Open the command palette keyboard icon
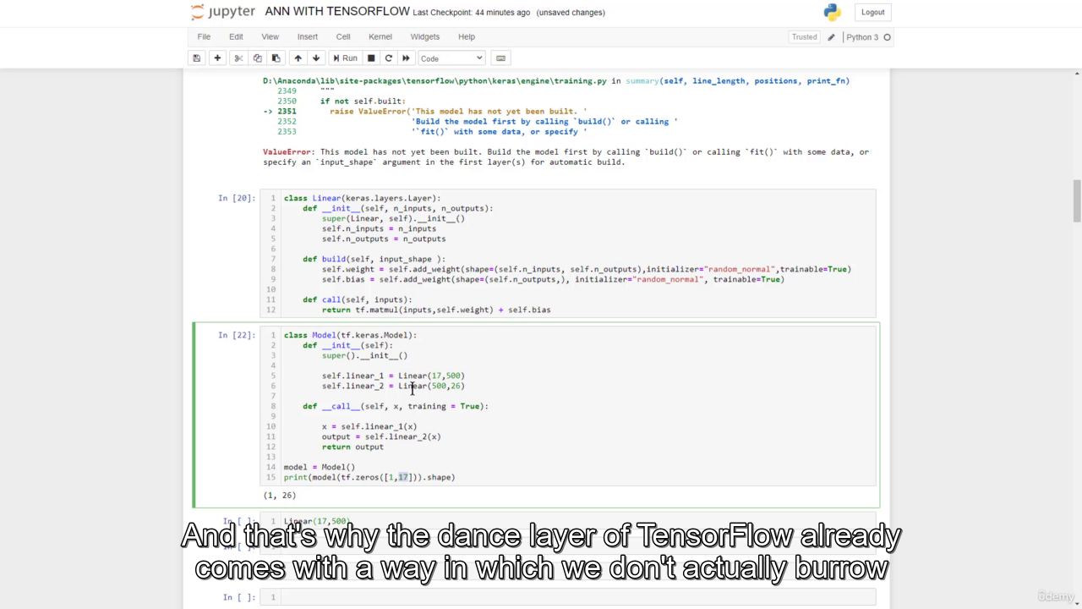This screenshot has height=609, width=1082. click(500, 58)
